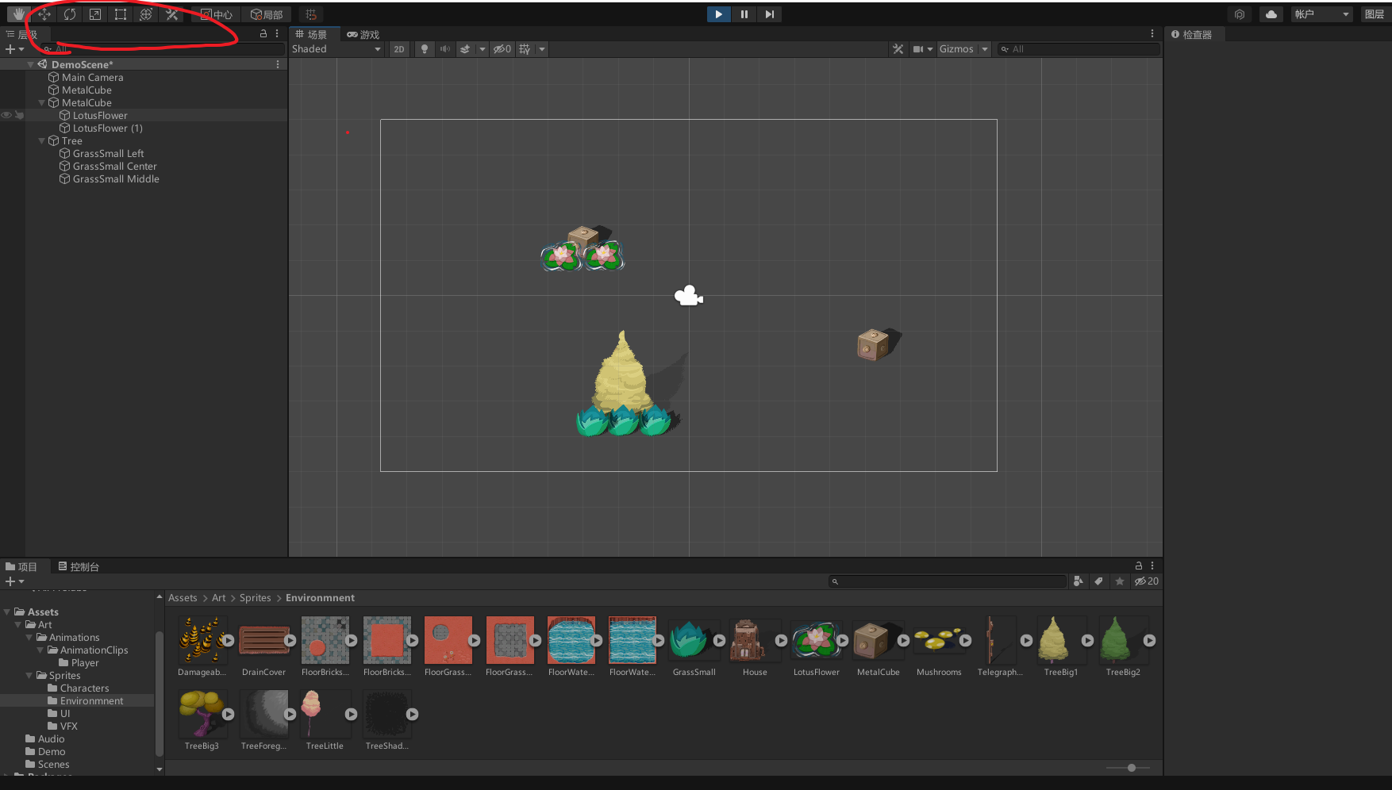Screen dimensions: 1392x790
Task: Select the Rect transform tool
Action: (x=121, y=14)
